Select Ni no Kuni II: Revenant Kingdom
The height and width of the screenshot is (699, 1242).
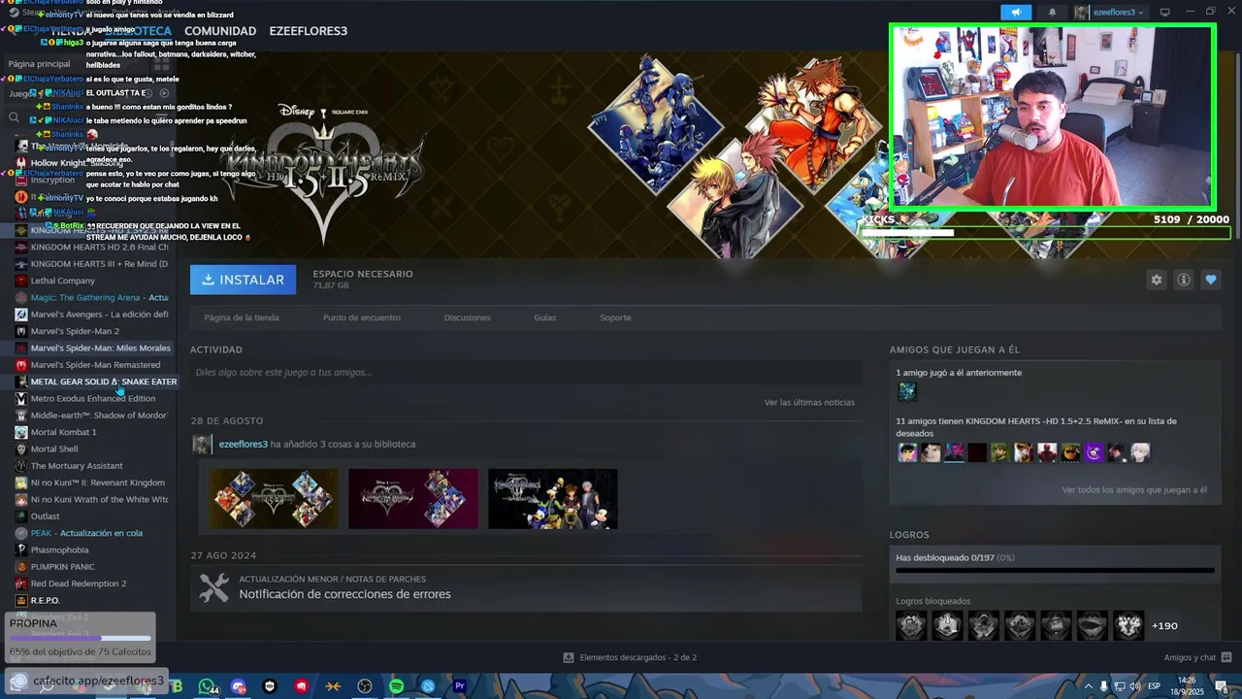coord(98,483)
